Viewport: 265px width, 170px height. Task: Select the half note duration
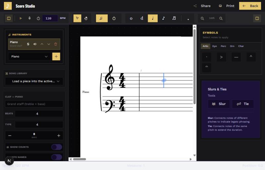tap(142, 18)
